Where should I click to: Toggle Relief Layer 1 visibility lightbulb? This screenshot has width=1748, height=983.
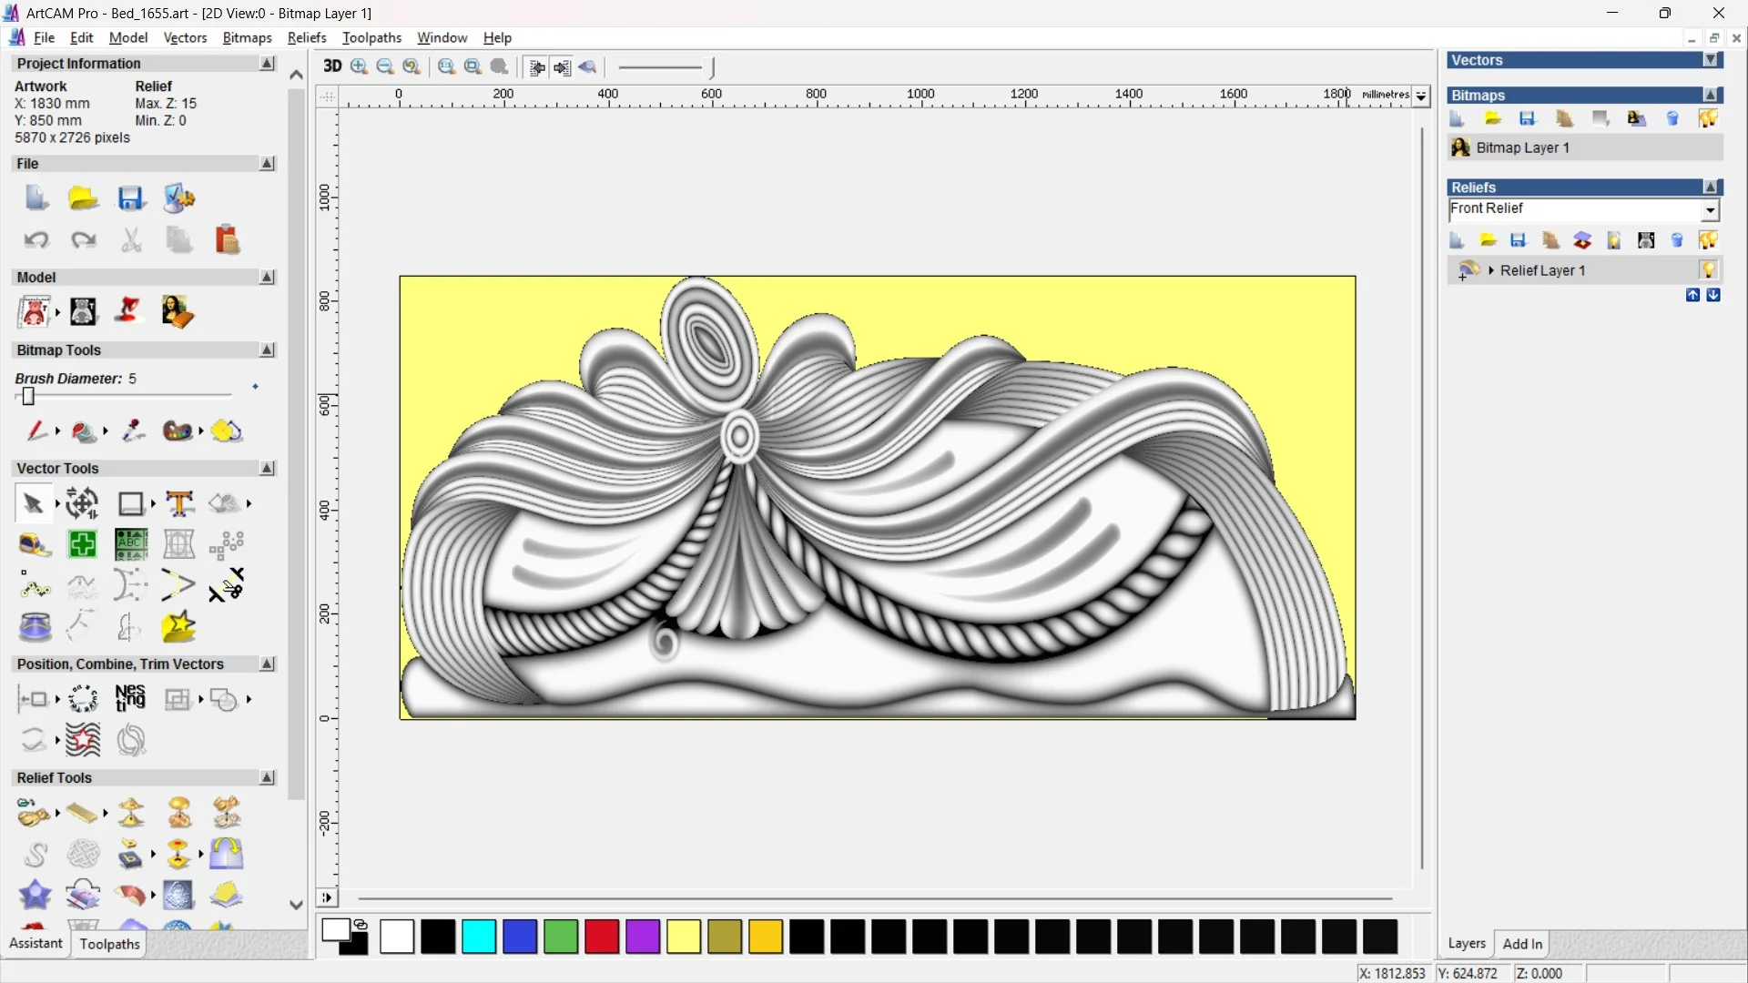[1708, 270]
